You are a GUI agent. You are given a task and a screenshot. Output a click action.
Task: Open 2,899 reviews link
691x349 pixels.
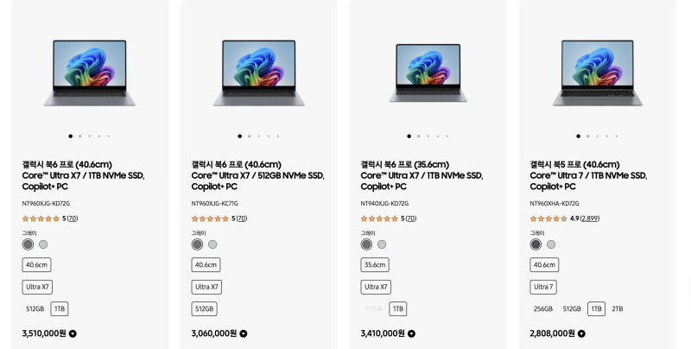coord(590,219)
